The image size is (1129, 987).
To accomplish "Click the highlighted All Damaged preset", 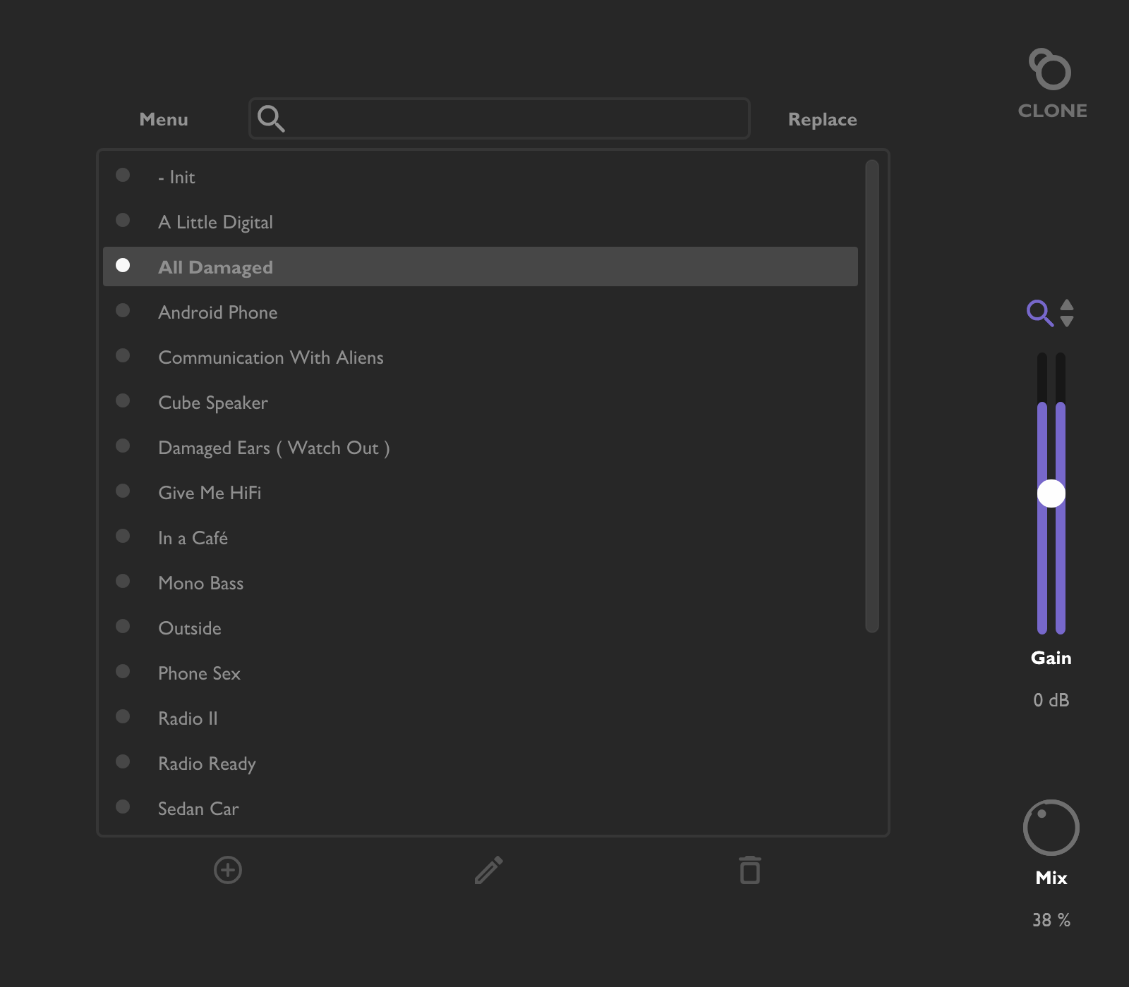I will coord(216,267).
